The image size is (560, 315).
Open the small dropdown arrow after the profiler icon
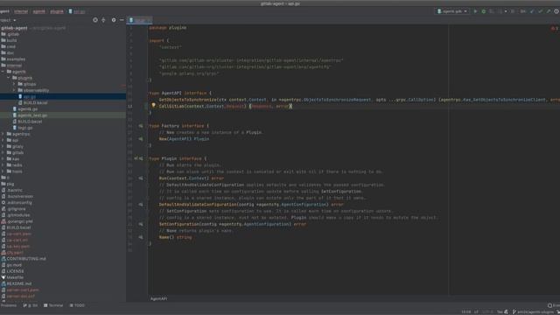(506, 11)
